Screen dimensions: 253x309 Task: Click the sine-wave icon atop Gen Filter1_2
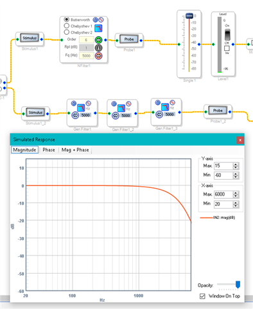(x=128, y=104)
